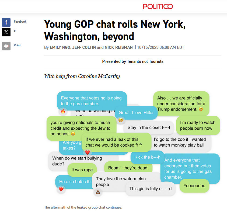Click the "X" share text label
Screen dimensions: 227x211
[15, 31]
